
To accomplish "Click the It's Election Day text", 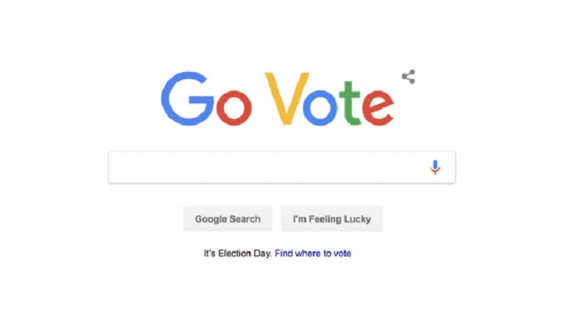I will (237, 253).
